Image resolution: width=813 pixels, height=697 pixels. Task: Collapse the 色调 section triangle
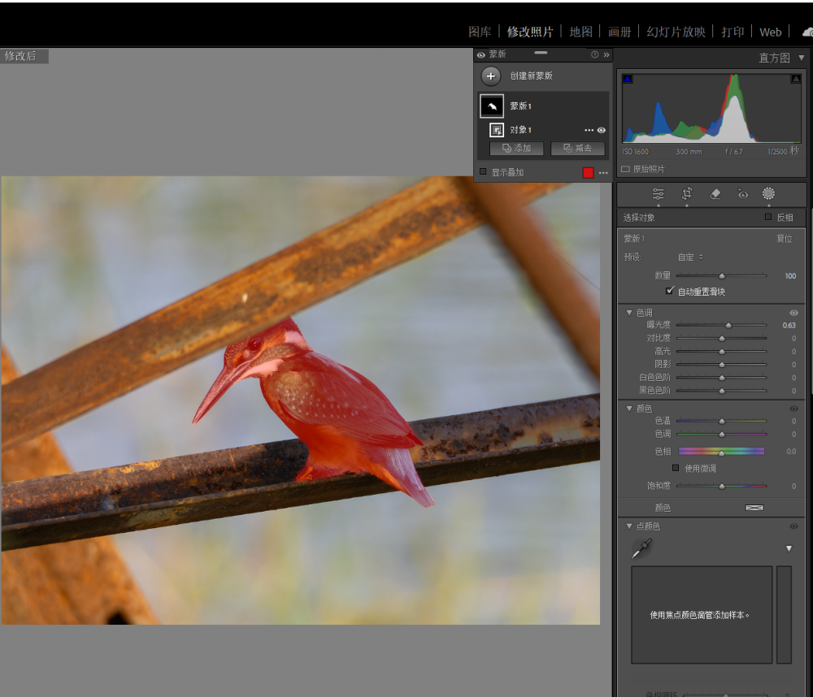(629, 313)
